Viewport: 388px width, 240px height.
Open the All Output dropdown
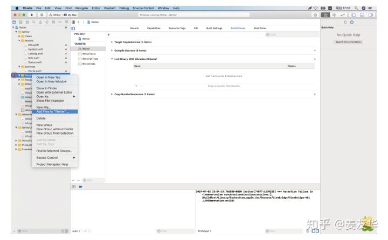click(x=205, y=231)
